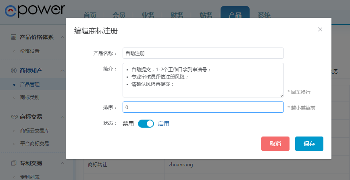This screenshot has height=180, width=350.
Task: Open 商标云交易库 in the sidebar
Action: coord(35,131)
